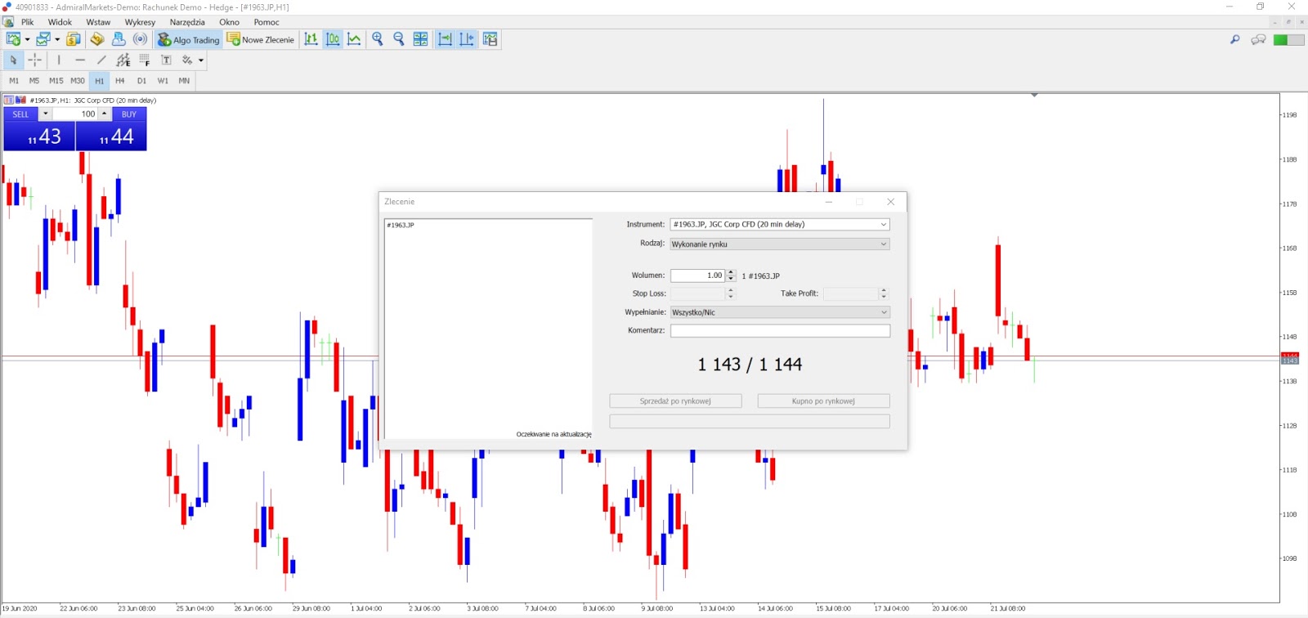Click the shapes and arrows objects icon
1308x618 pixels.
tap(187, 60)
